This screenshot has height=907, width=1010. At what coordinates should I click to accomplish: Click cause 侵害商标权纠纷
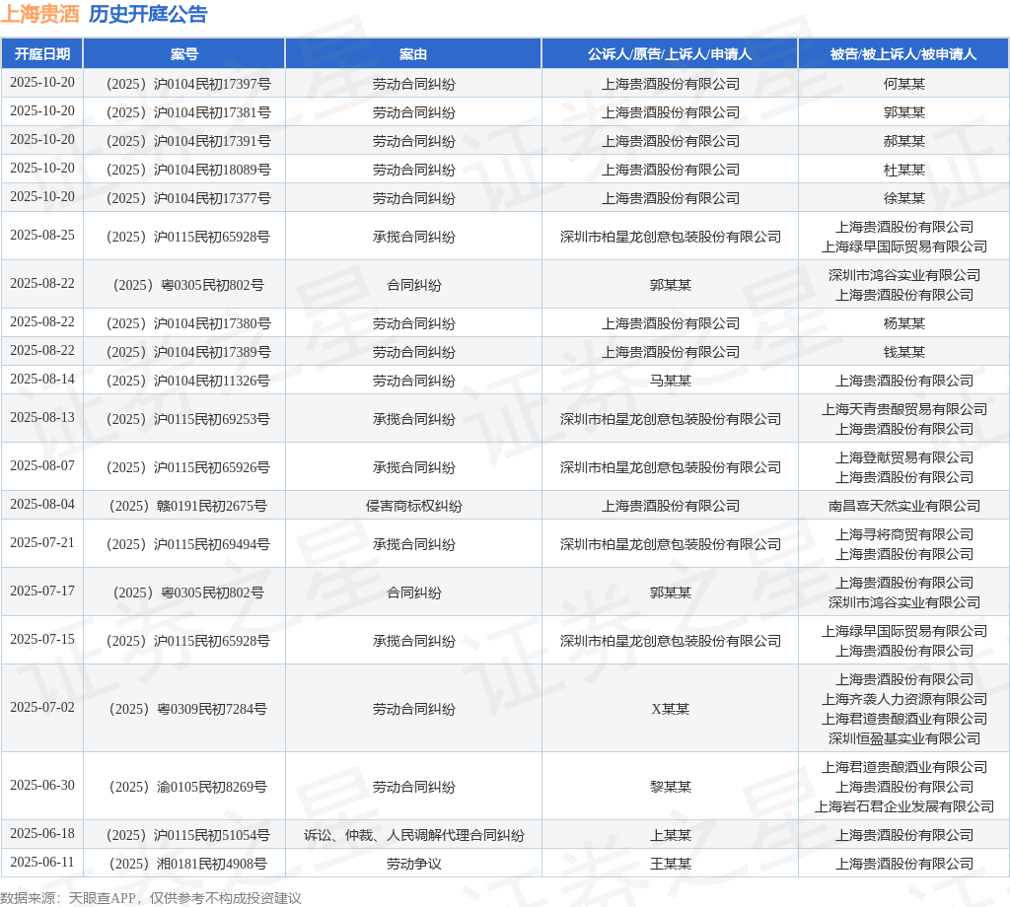pos(413,506)
